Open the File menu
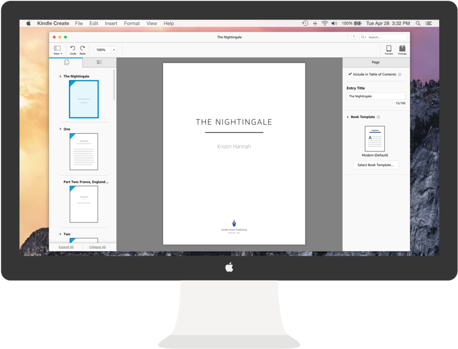Image resolution: width=458 pixels, height=349 pixels. (79, 23)
